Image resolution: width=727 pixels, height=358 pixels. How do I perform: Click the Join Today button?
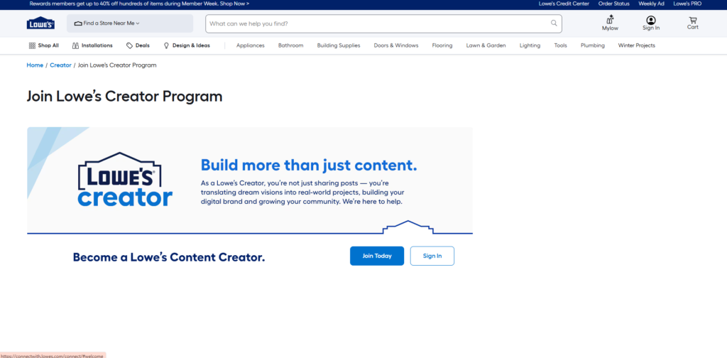377,256
